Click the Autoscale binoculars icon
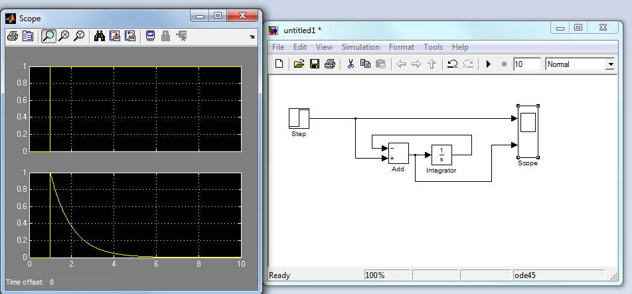 (x=100, y=37)
